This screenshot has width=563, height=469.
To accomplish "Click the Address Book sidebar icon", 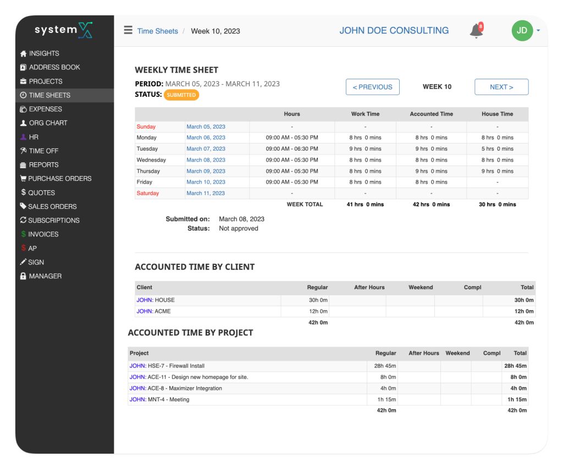I will [23, 68].
